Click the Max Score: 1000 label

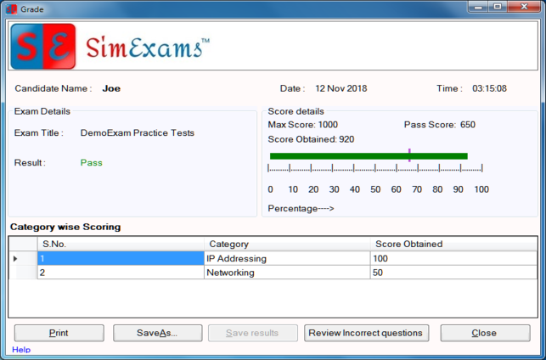click(x=302, y=125)
